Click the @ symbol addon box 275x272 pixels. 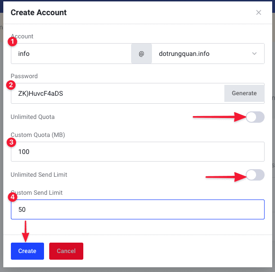pyautogui.click(x=142, y=54)
